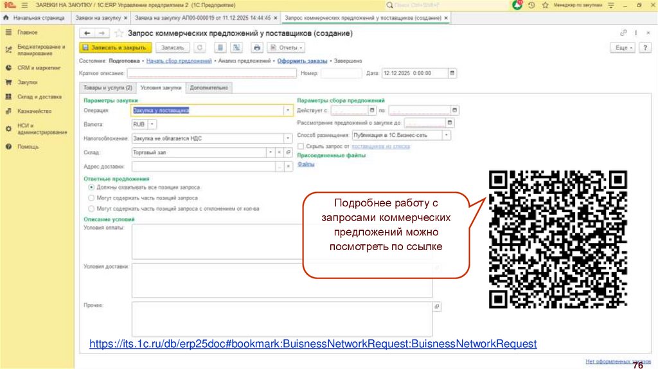Open the notifications bell icon
This screenshot has width=658, height=369.
(517, 5)
